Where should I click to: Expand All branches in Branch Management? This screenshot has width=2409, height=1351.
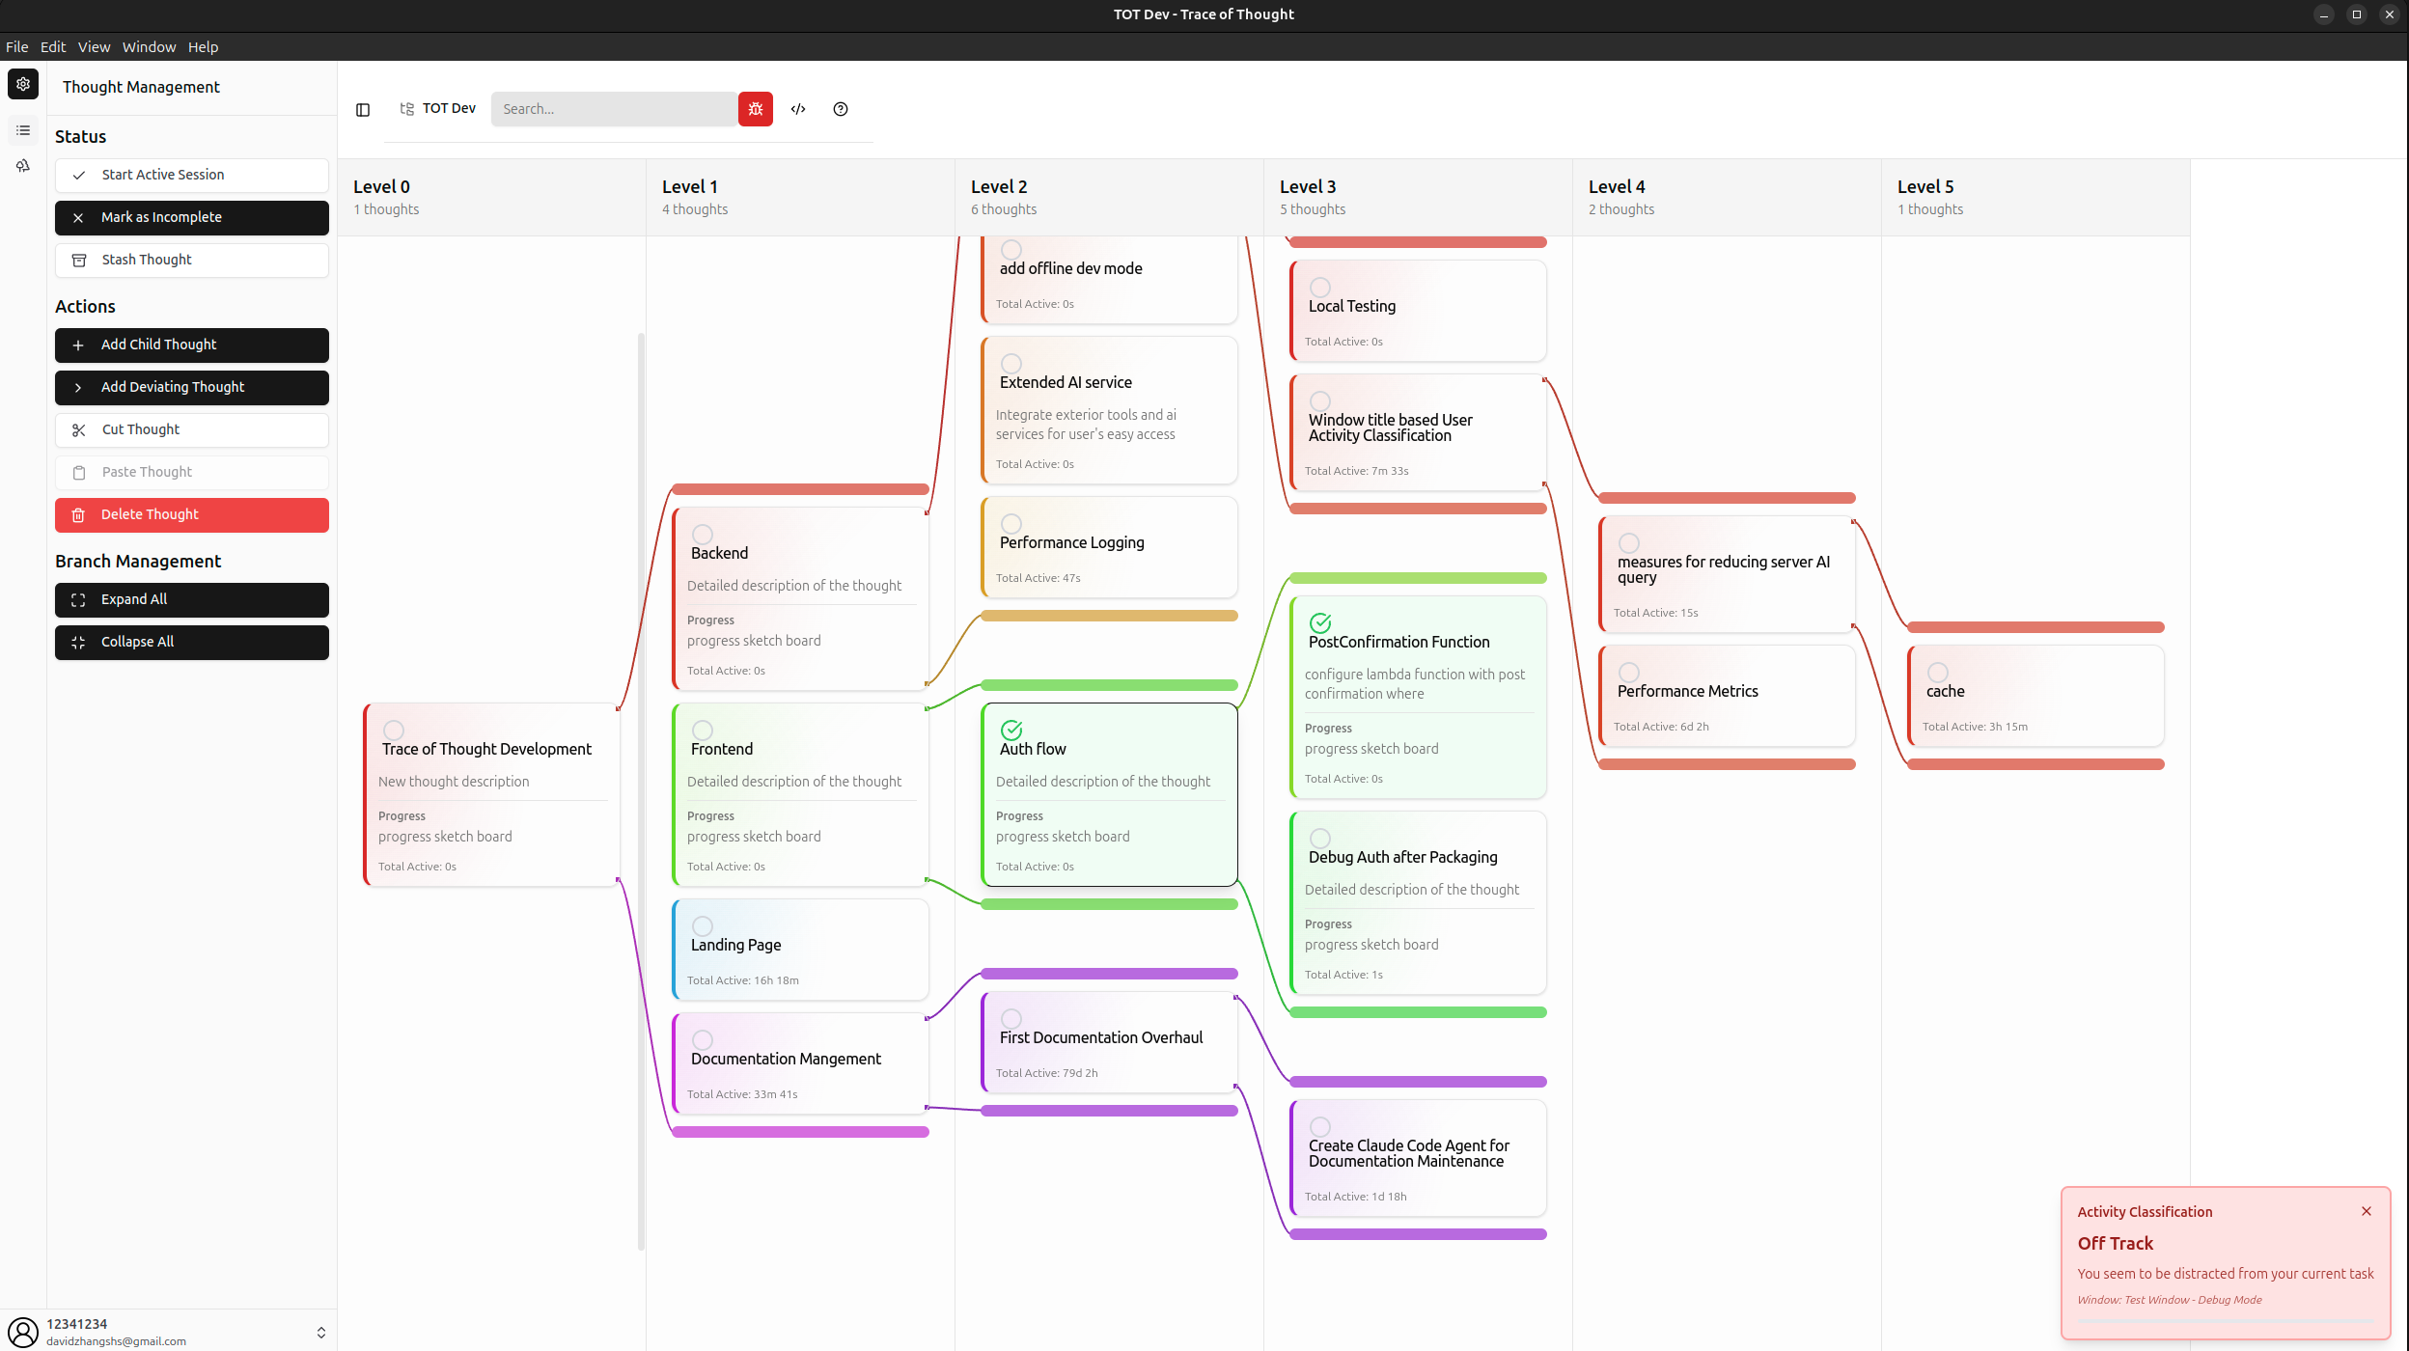191,599
